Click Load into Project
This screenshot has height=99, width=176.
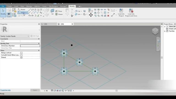pos(121,13)
